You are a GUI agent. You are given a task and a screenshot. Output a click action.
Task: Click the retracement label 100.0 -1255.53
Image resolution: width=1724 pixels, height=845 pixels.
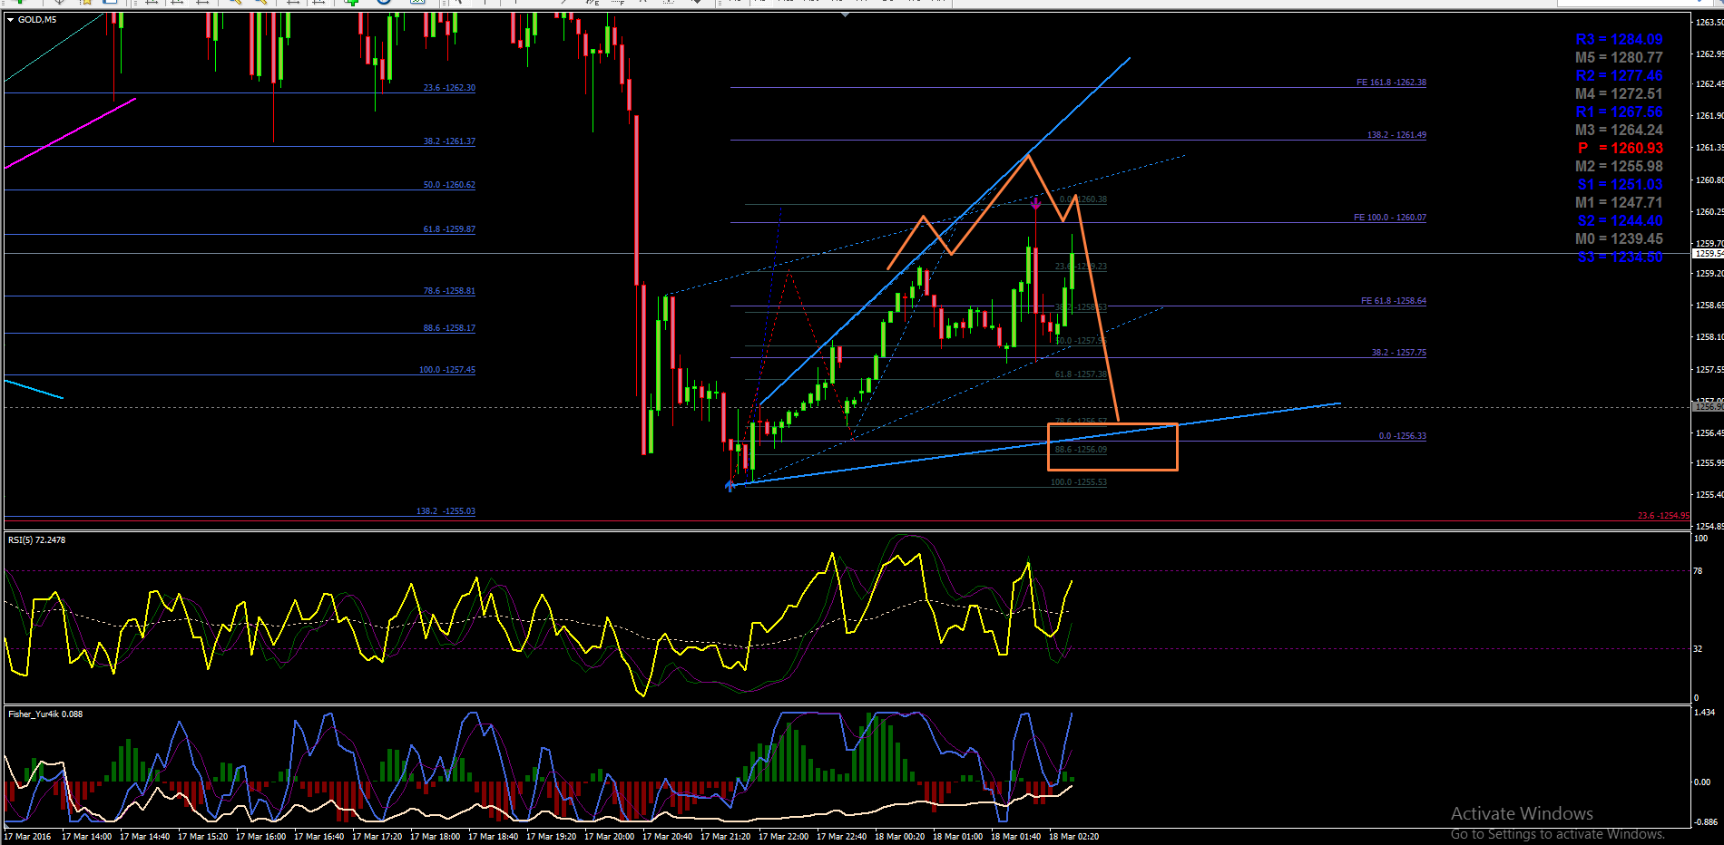(1078, 482)
